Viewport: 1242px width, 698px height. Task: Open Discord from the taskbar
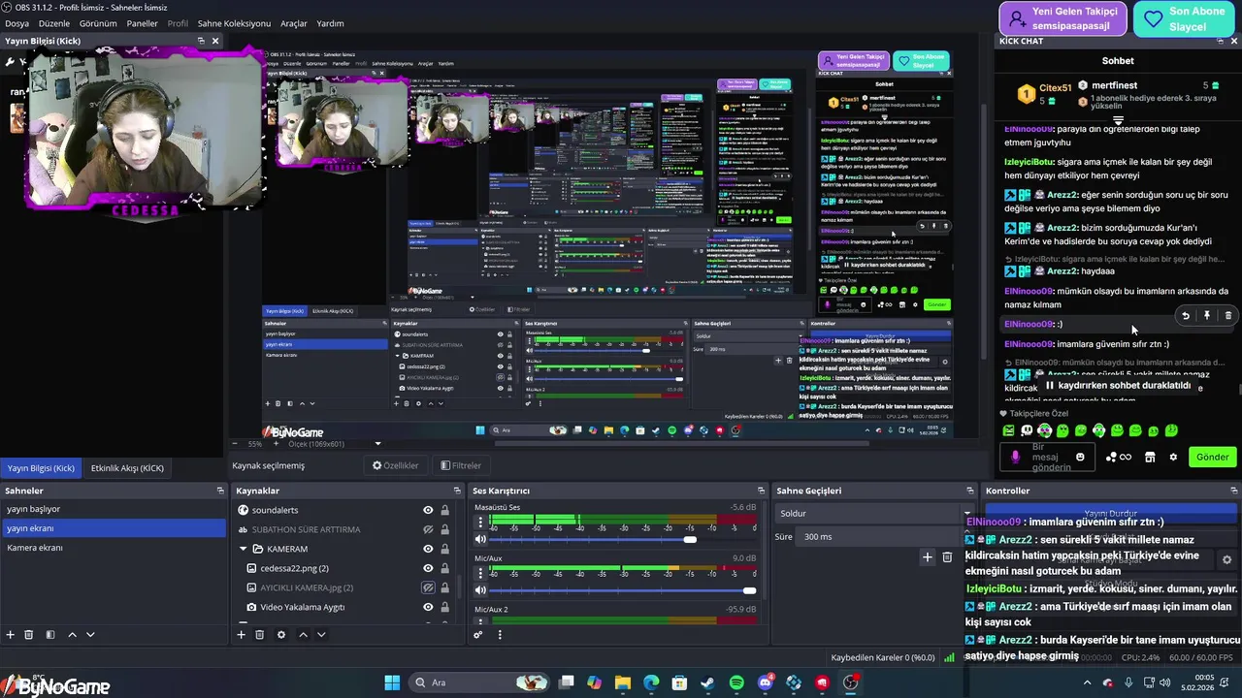coord(766,682)
